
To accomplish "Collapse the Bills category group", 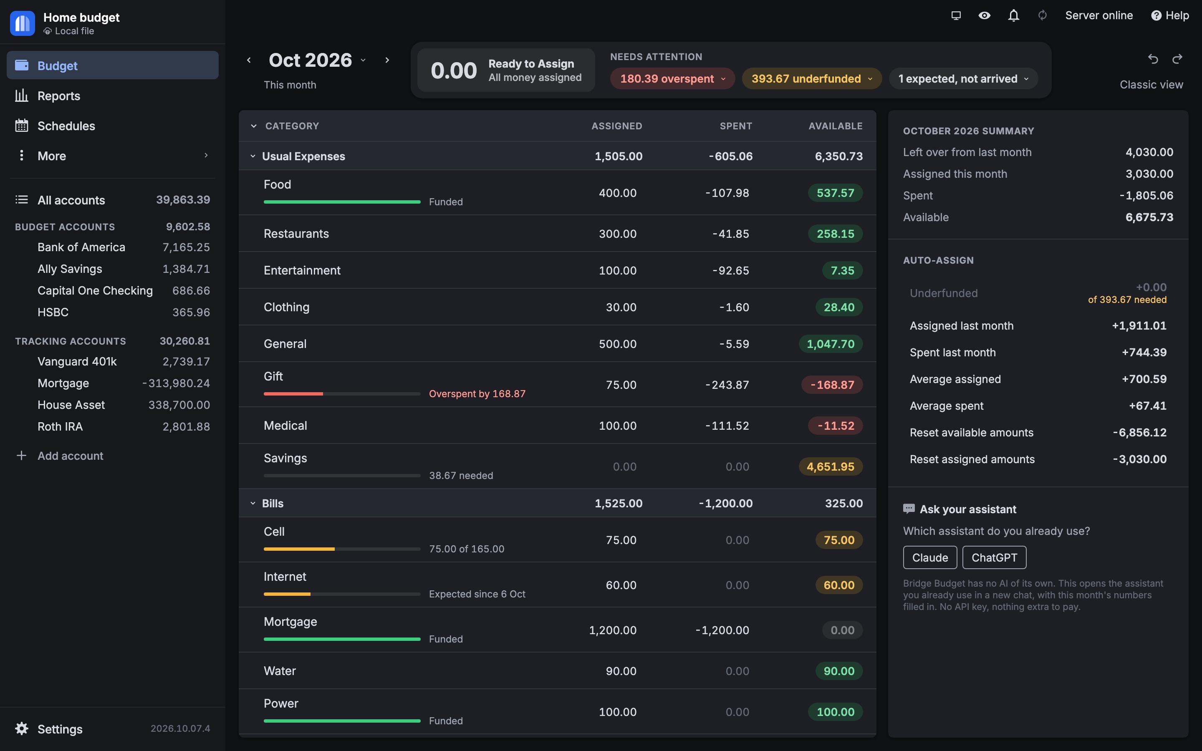I will 253,503.
